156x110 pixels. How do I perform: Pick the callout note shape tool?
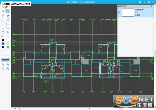click(x=3, y=28)
